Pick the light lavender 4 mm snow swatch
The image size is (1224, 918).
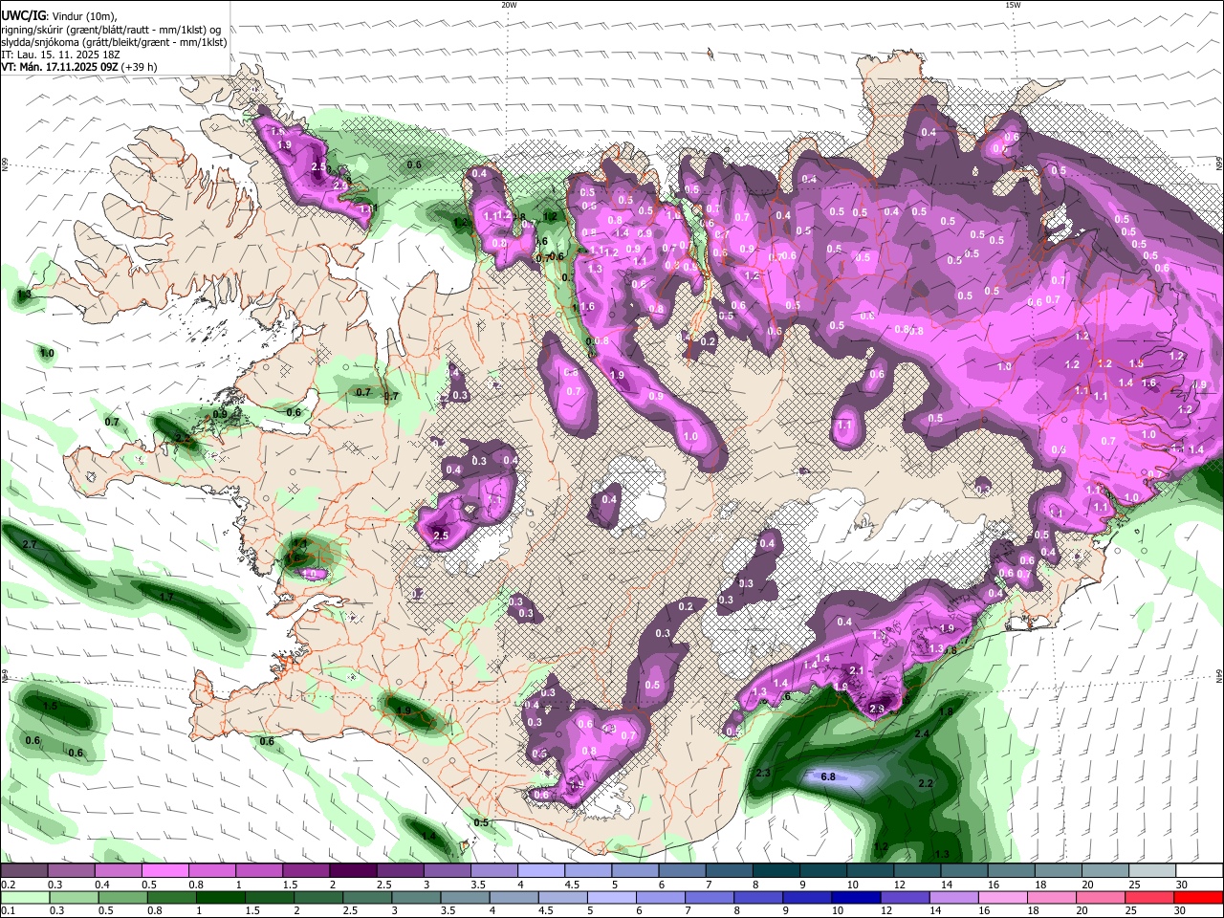(x=541, y=871)
